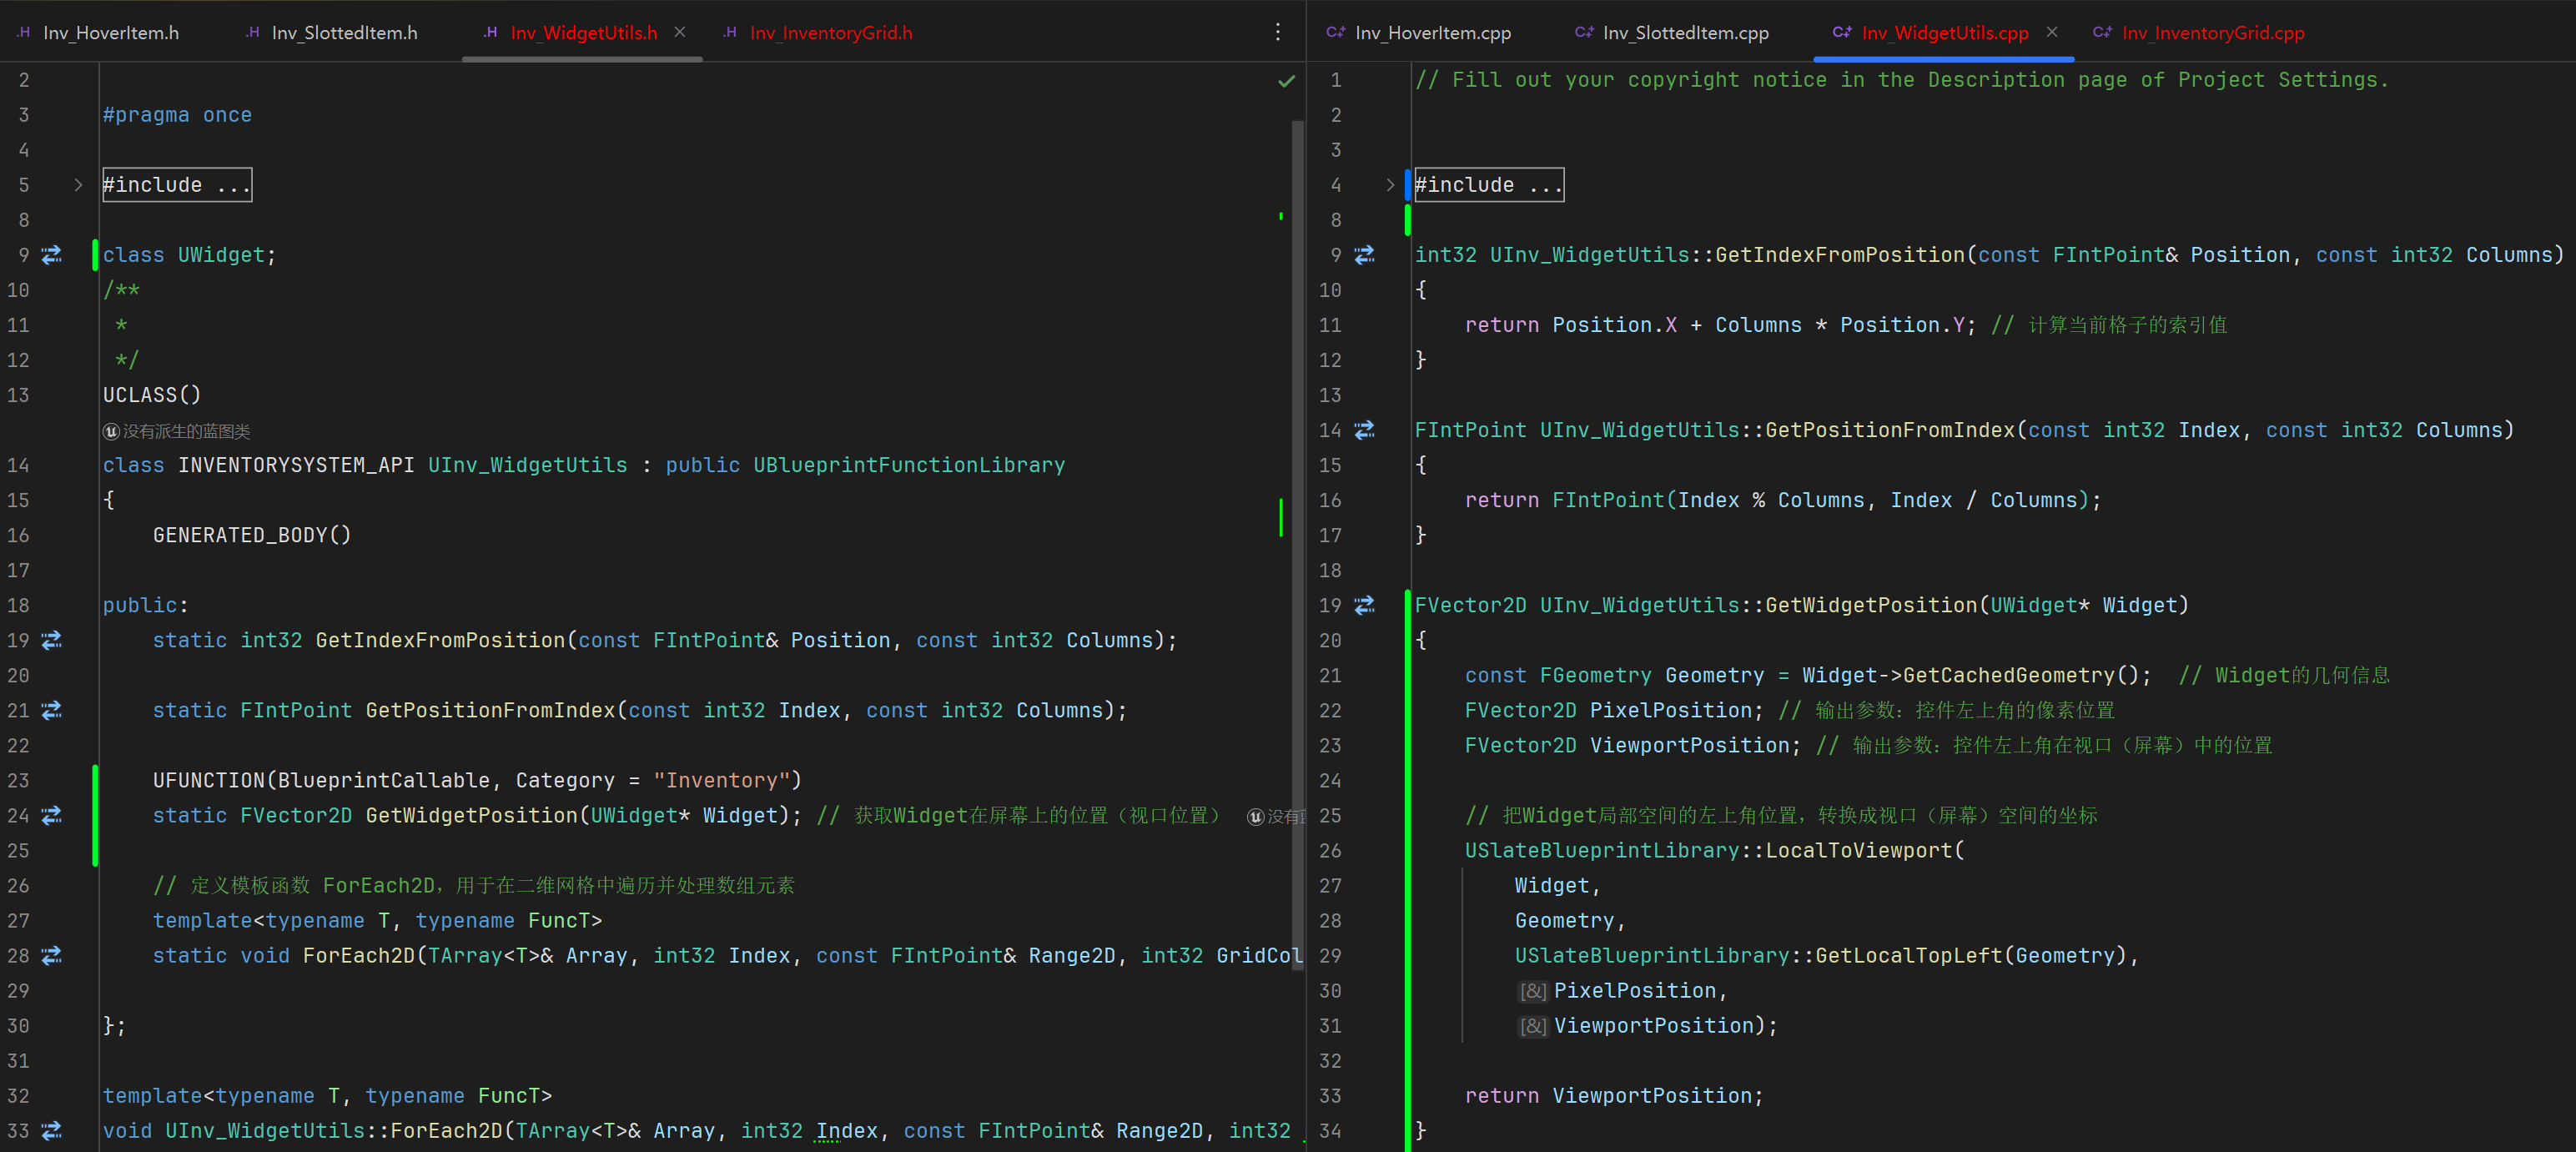Switch to Inv_InventoryGrid.cpp tab
2576x1152 pixels.
coord(2212,33)
